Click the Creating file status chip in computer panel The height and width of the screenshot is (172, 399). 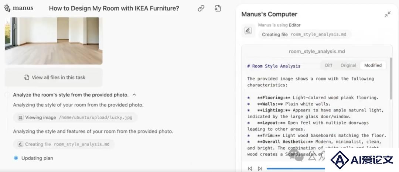click(304, 35)
